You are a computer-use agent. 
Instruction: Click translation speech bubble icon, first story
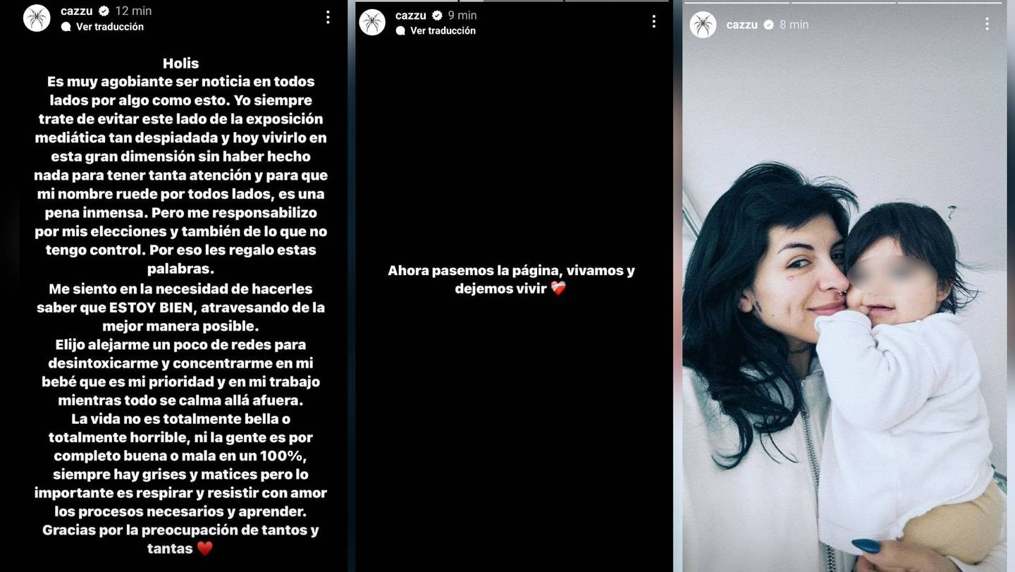pos(66,27)
